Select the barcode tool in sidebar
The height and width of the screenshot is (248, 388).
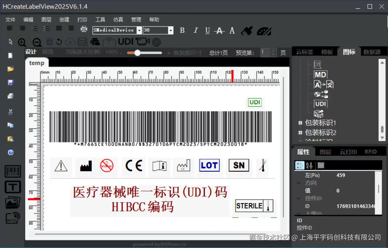pyautogui.click(x=13, y=172)
